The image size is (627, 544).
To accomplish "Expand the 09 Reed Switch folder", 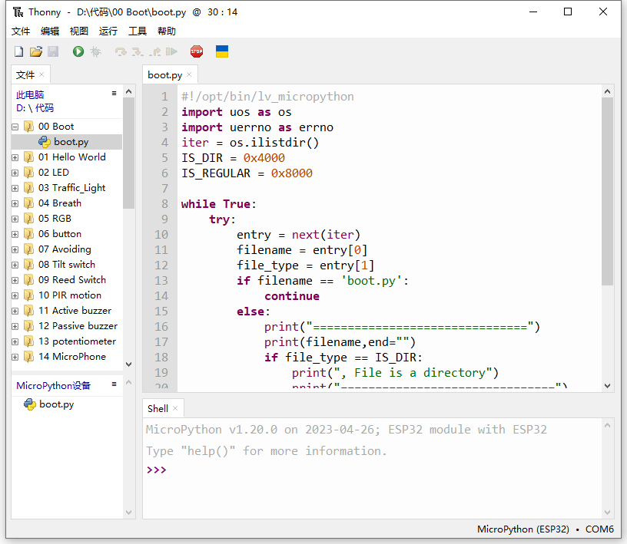I will coord(15,280).
